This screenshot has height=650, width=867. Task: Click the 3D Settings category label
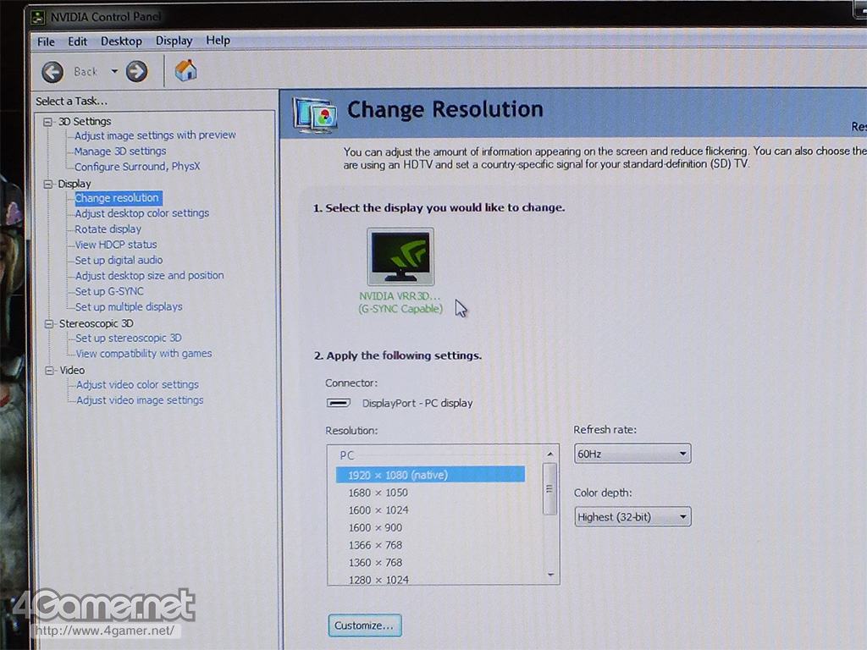85,122
